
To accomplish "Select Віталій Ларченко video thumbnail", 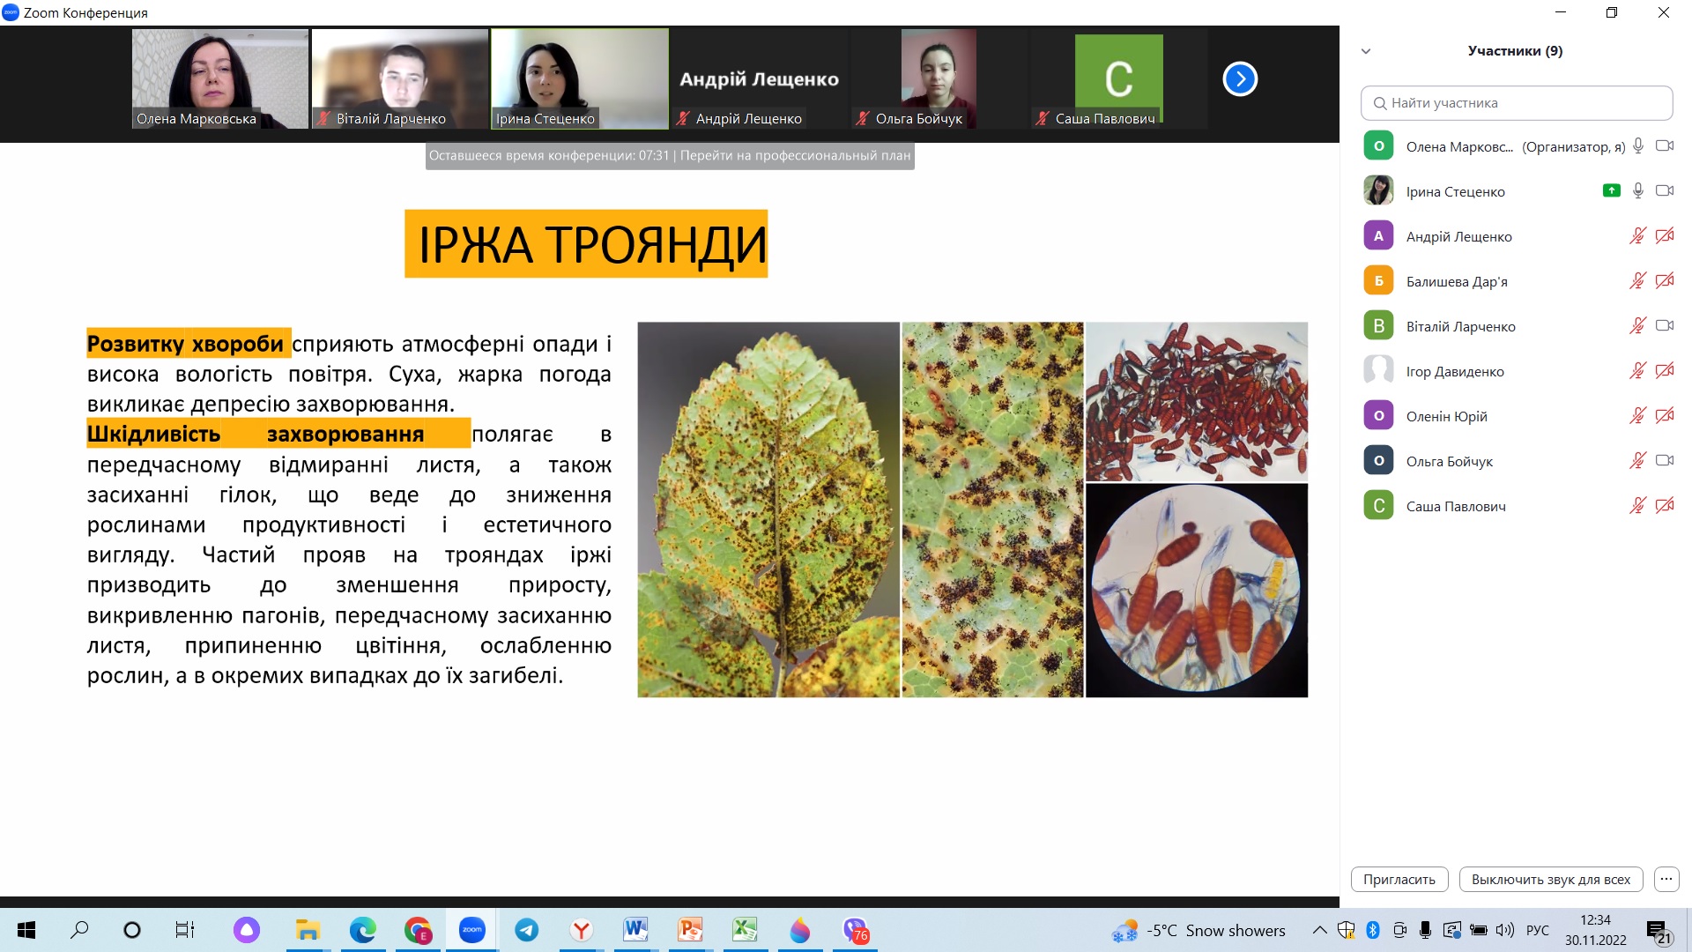I will click(400, 79).
